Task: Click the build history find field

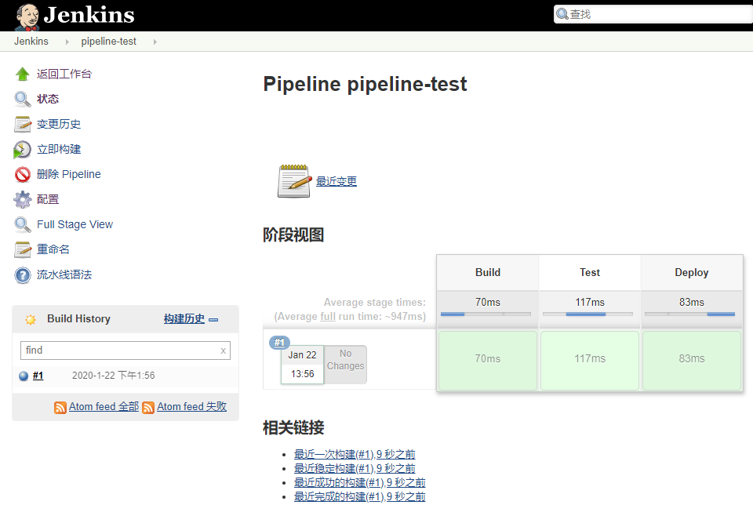Action: (125, 351)
